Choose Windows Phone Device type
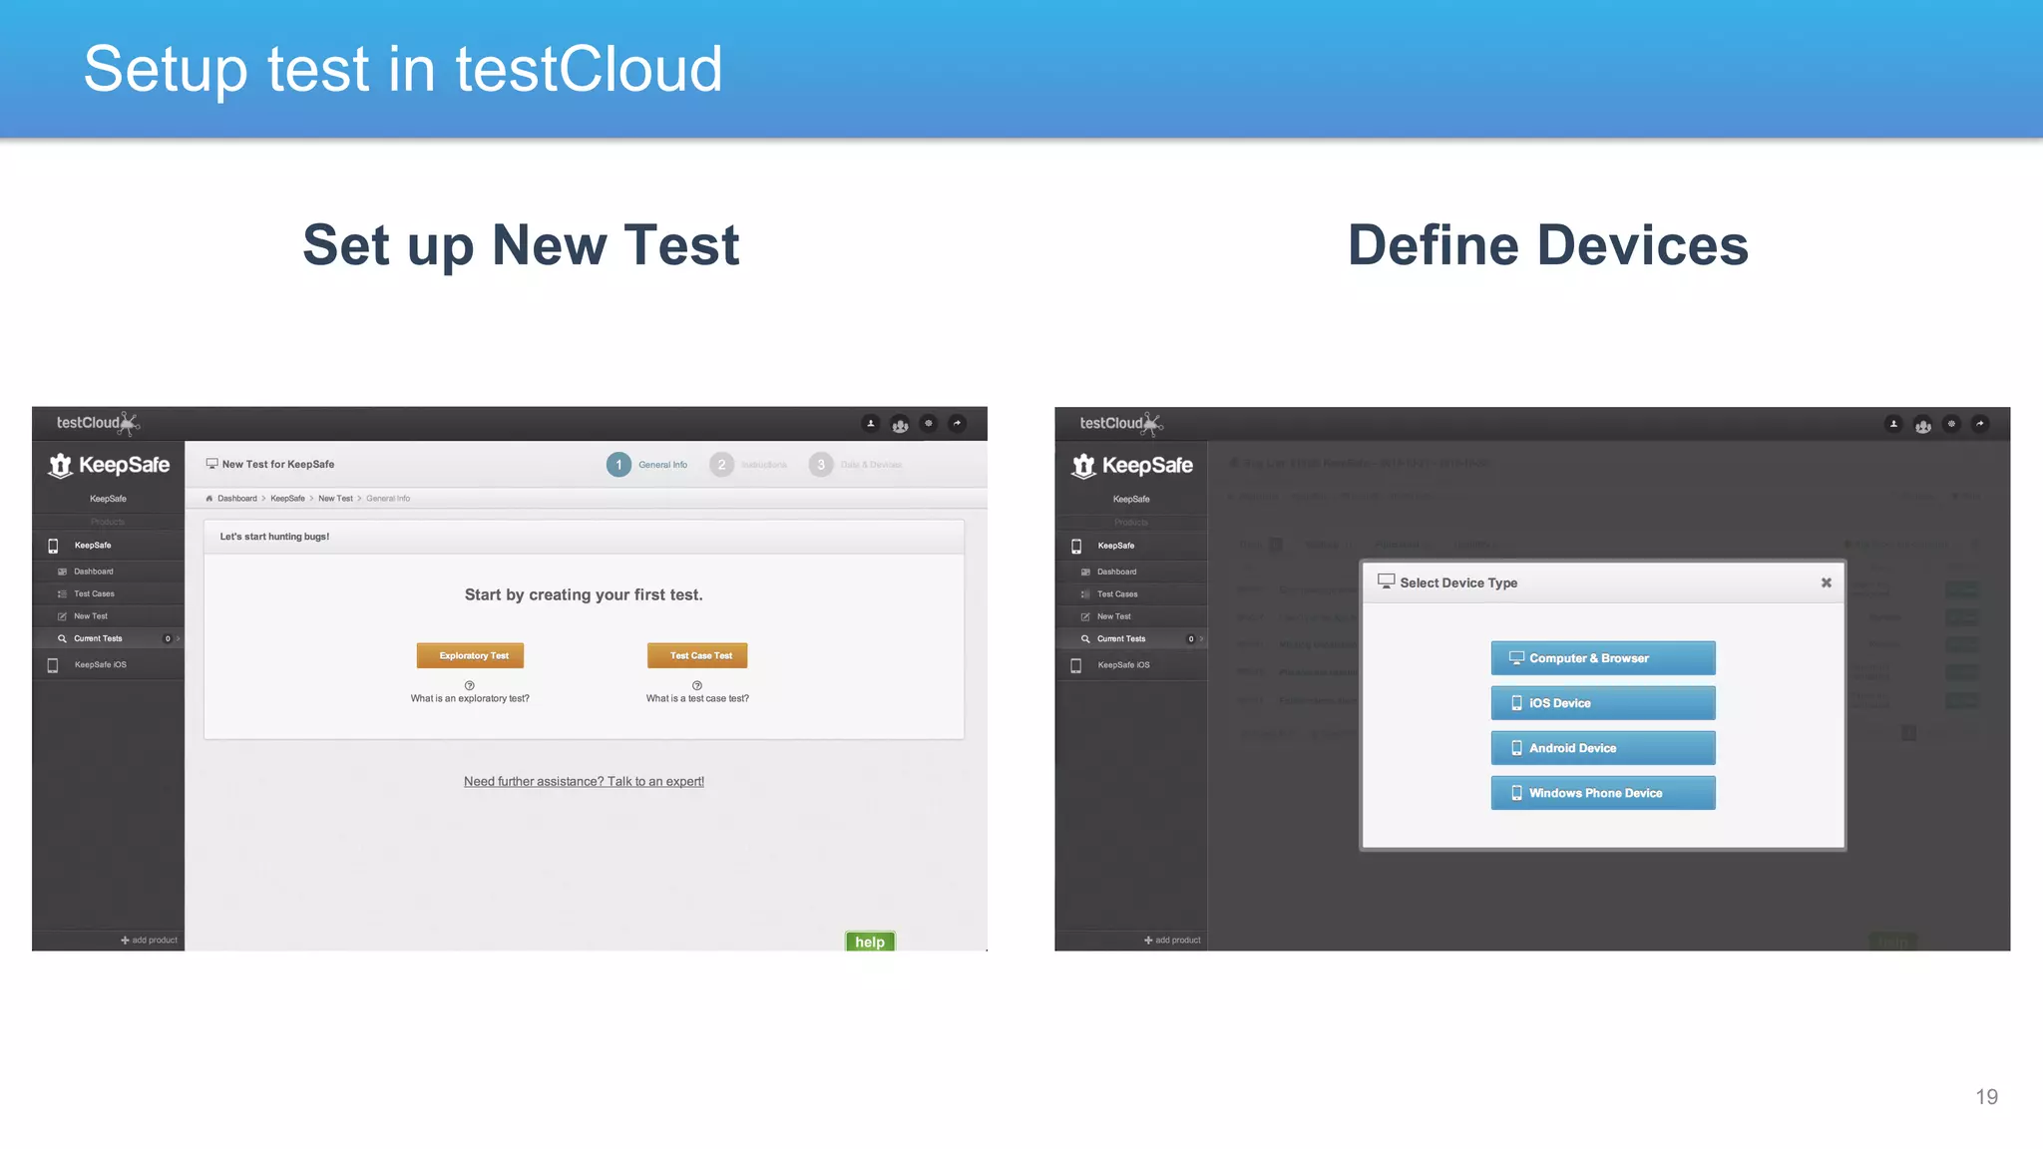Image resolution: width=2043 pixels, height=1149 pixels. point(1603,793)
